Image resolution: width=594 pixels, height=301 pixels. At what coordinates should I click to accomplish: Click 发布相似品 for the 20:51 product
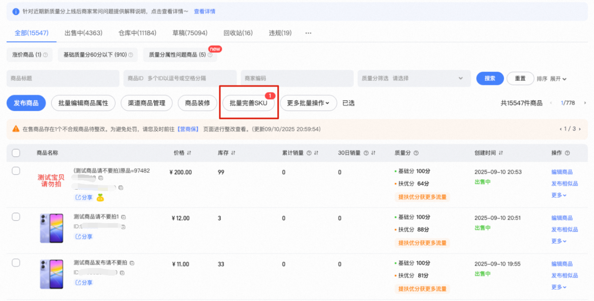click(565, 229)
